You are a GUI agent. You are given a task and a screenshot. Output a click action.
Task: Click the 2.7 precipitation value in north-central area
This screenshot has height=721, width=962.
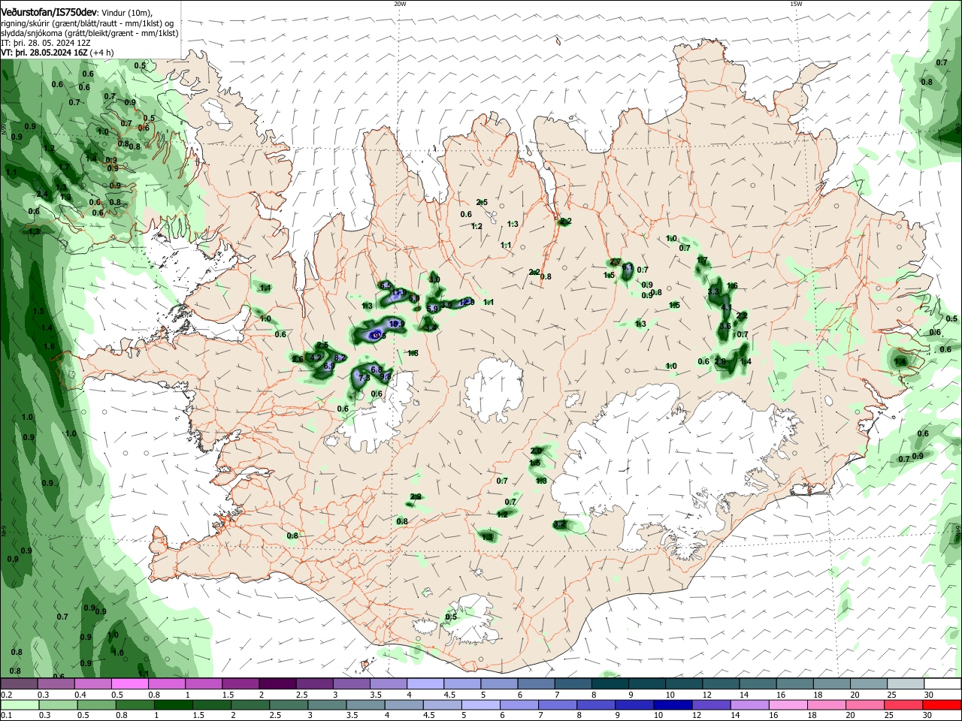click(615, 262)
